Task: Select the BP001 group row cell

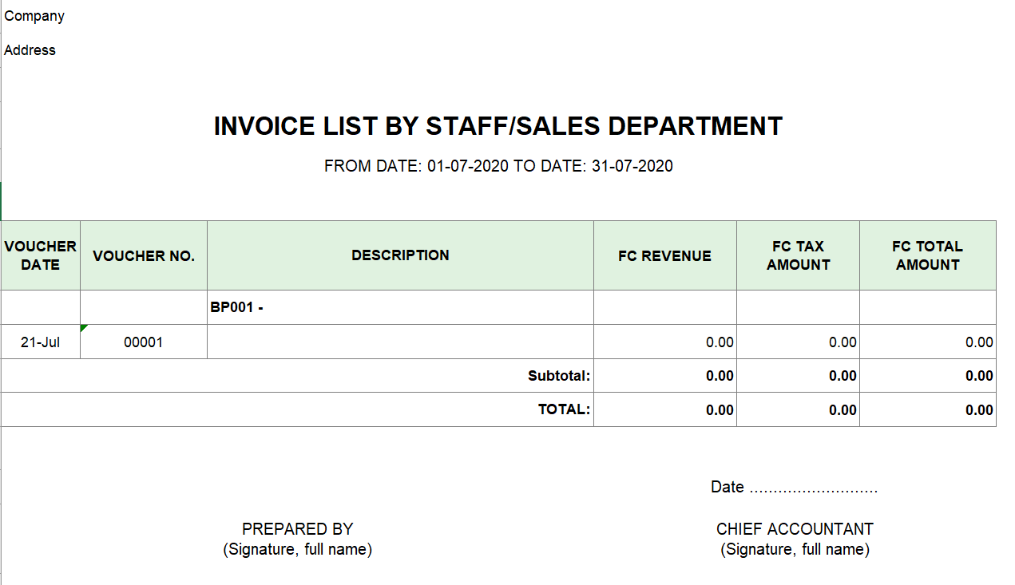Action: (399, 307)
